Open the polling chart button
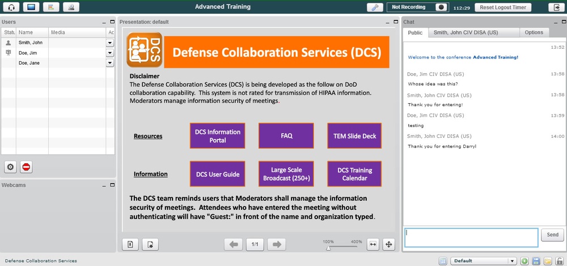The height and width of the screenshot is (266, 567). pyautogui.click(x=51, y=7)
